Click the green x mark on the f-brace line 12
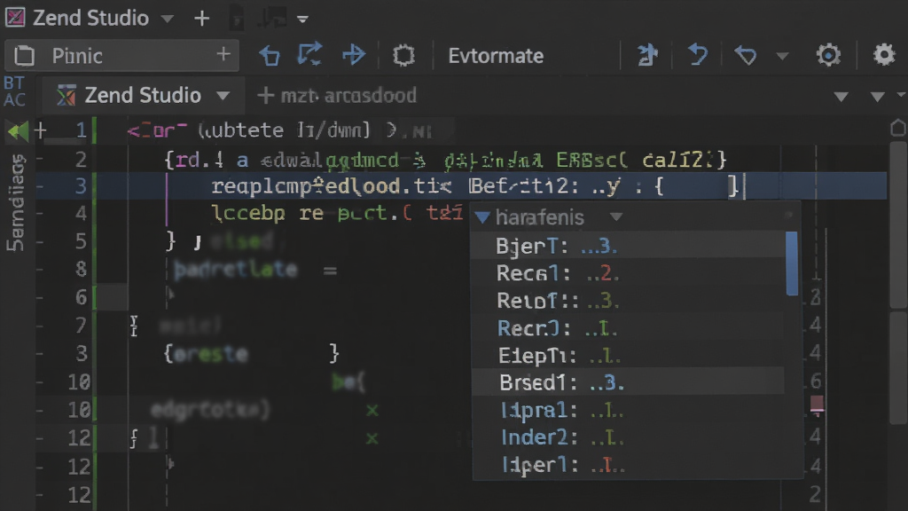This screenshot has height=511, width=908. [x=372, y=438]
